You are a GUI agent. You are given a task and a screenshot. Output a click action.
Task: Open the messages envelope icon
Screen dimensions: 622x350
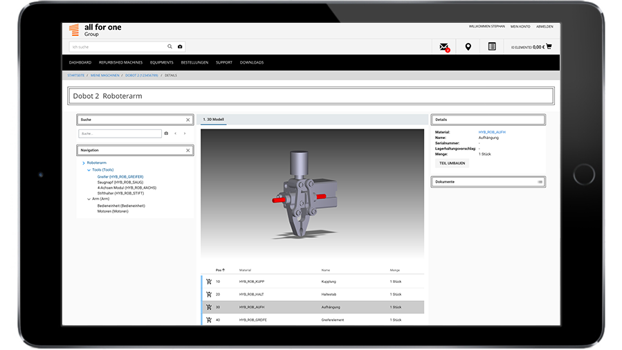(x=443, y=47)
